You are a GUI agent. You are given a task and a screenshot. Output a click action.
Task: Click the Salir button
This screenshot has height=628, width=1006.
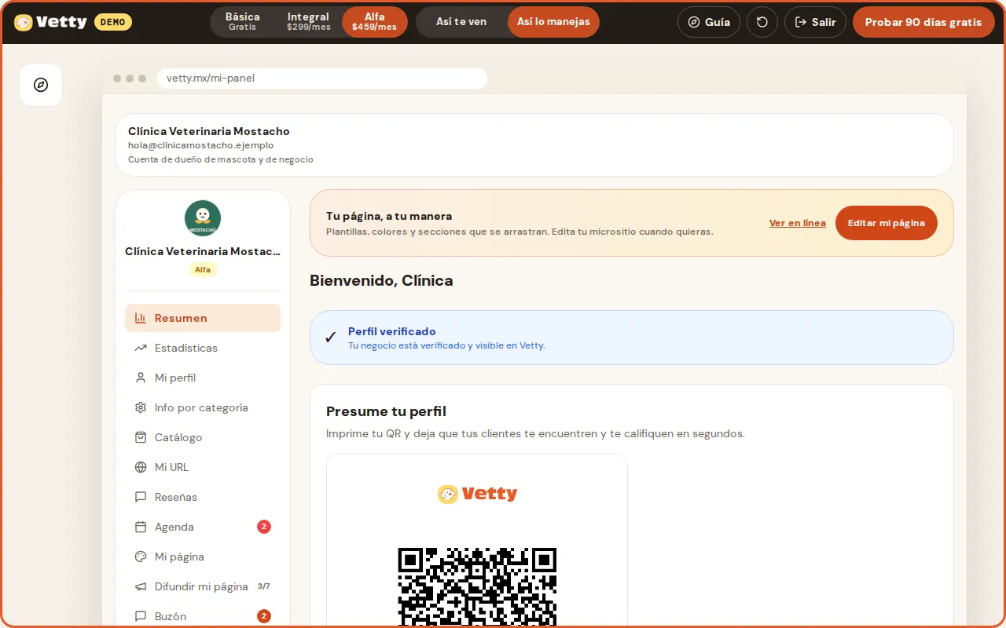pyautogui.click(x=815, y=22)
